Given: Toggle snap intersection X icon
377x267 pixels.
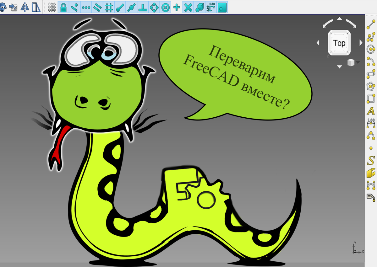Looking at the screenshot, I should point(188,7).
